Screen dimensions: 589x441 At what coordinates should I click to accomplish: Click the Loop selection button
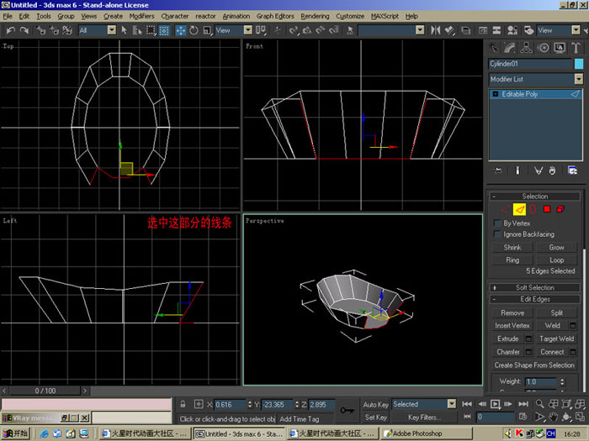pyautogui.click(x=556, y=260)
